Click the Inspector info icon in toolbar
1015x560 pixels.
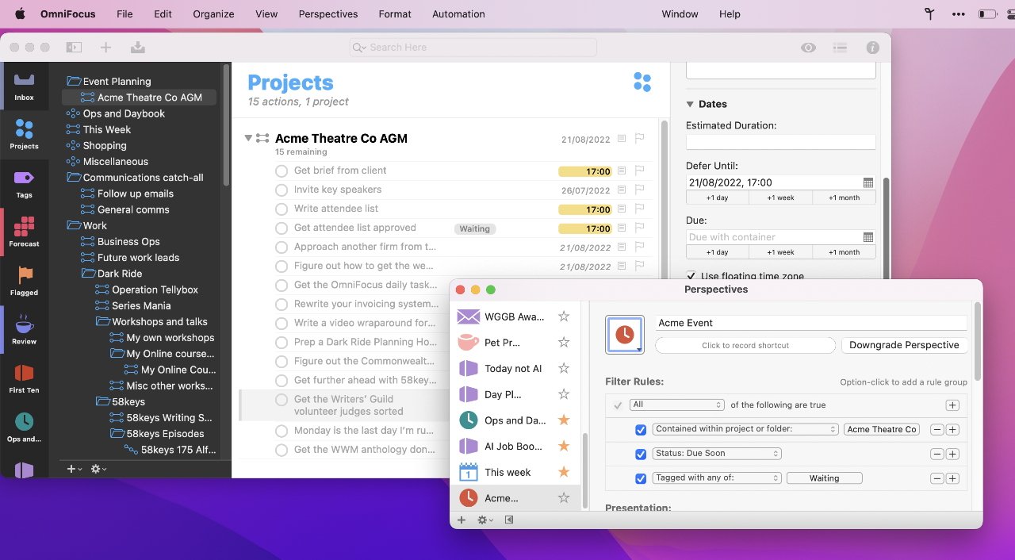pyautogui.click(x=873, y=48)
